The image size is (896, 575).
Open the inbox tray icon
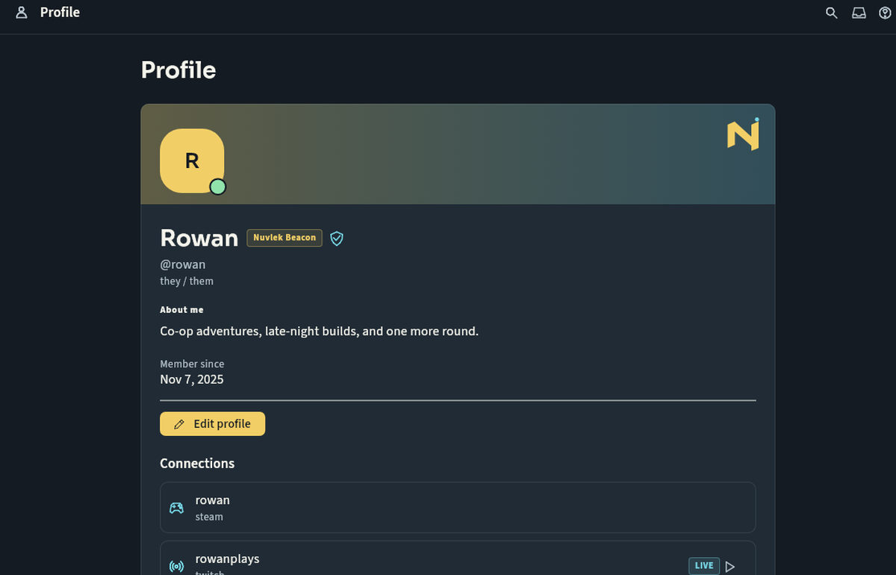pos(859,13)
